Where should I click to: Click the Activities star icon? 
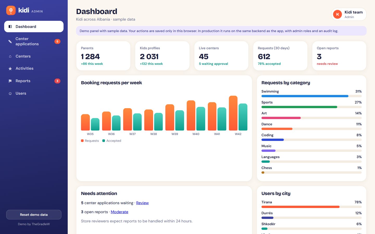pyautogui.click(x=10, y=69)
